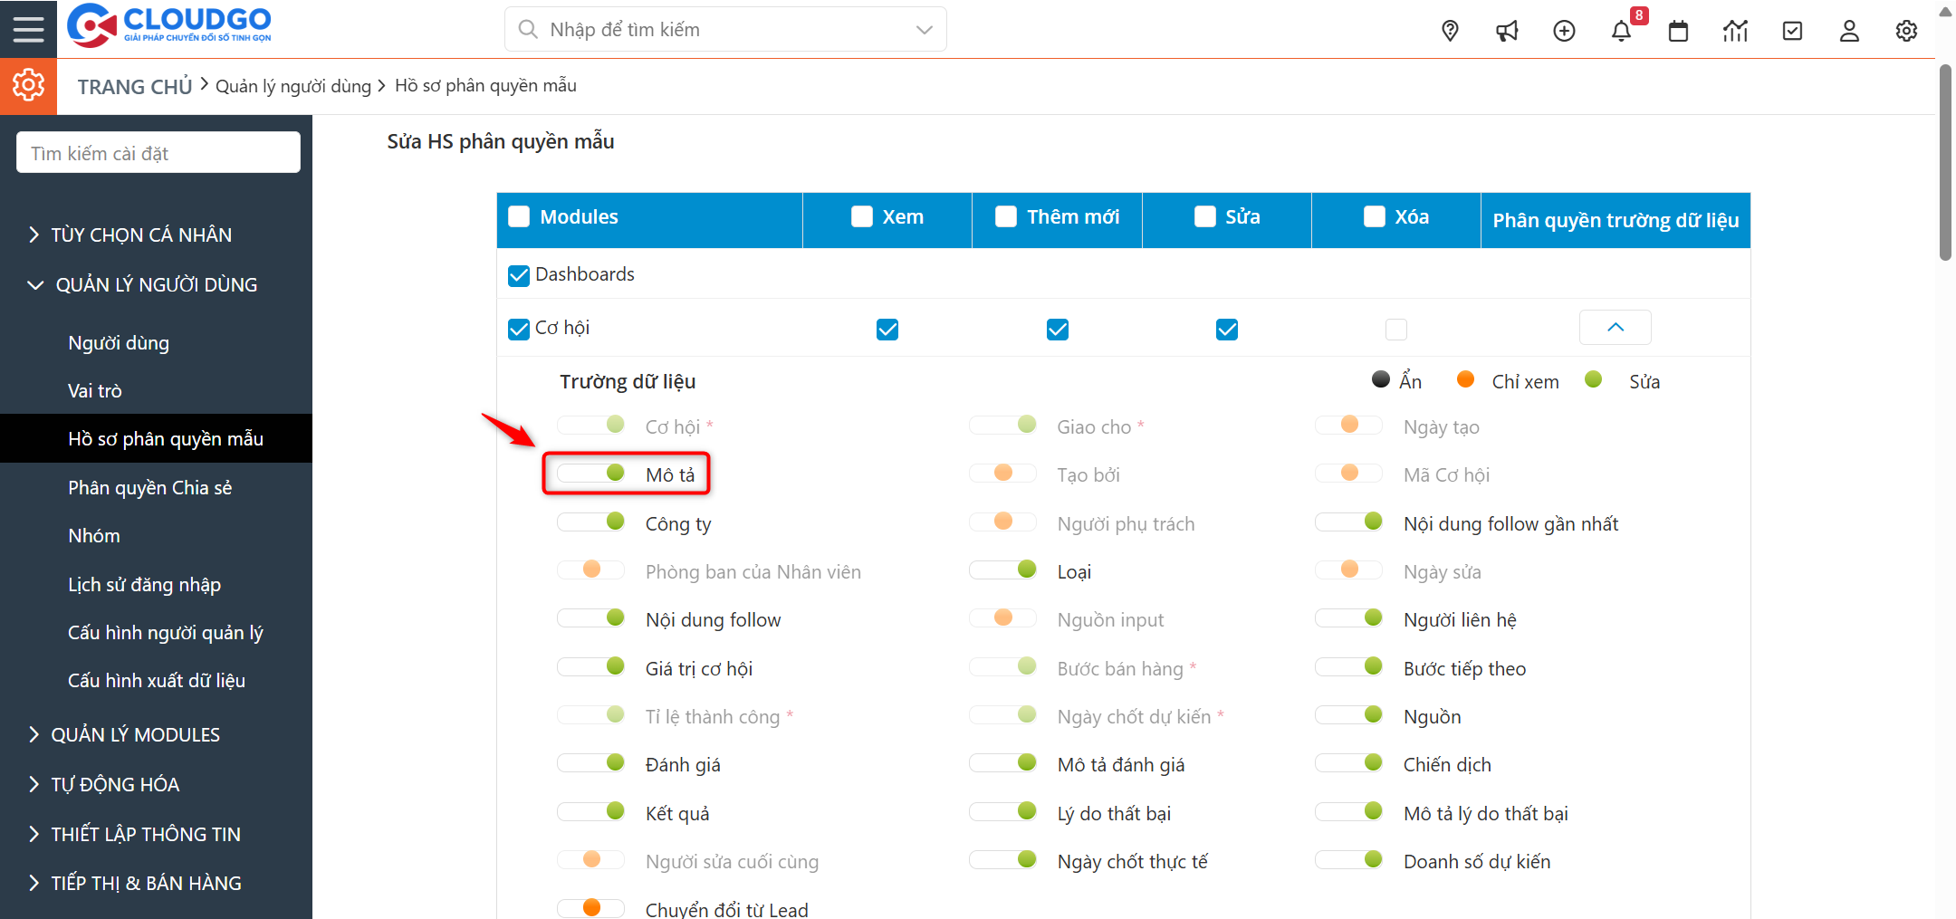Click the reports chart icon
The width and height of the screenshot is (1956, 919).
point(1735,31)
